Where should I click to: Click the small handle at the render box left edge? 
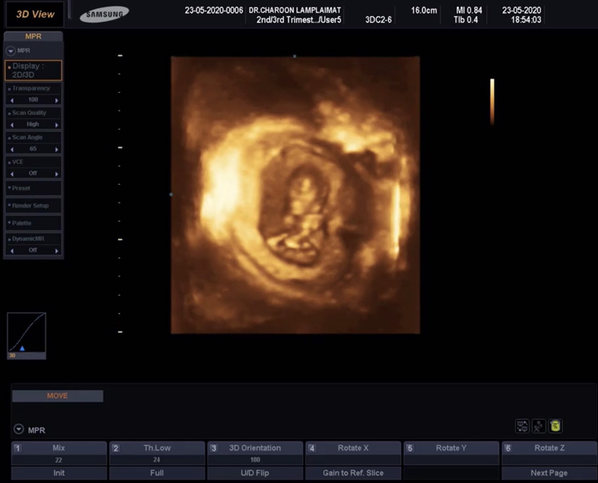pyautogui.click(x=171, y=194)
